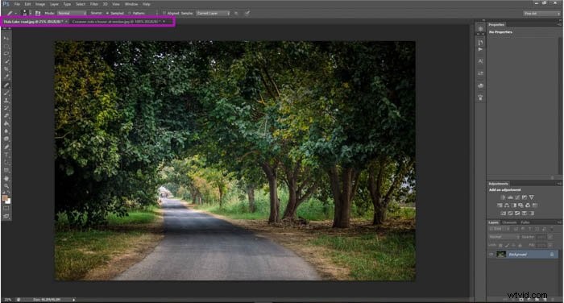The width and height of the screenshot is (564, 303).
Task: Open the File menu
Action: coord(17,4)
